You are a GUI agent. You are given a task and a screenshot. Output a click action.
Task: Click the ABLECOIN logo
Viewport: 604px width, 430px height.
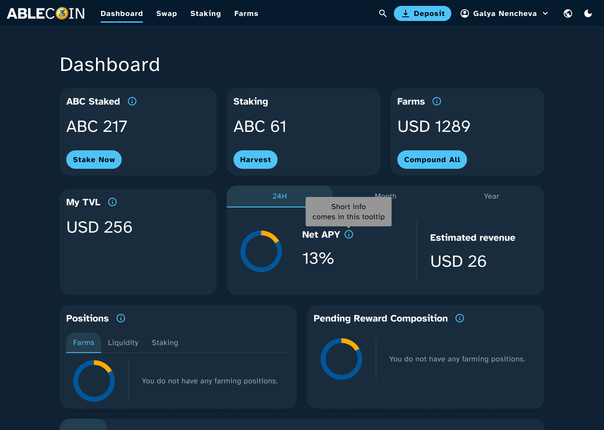(x=46, y=13)
